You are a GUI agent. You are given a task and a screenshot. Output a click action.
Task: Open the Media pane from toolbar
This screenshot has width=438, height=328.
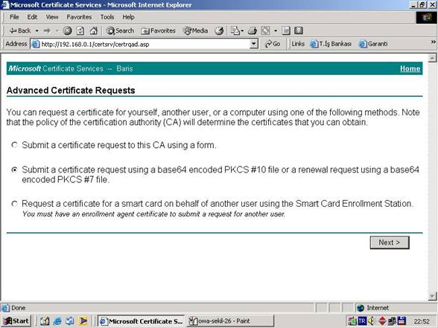pos(195,30)
